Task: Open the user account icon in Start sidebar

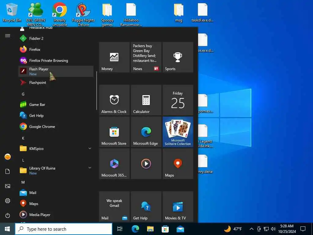Action: tap(8, 157)
